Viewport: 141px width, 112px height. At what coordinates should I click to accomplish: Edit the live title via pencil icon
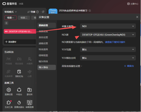(90, 11)
